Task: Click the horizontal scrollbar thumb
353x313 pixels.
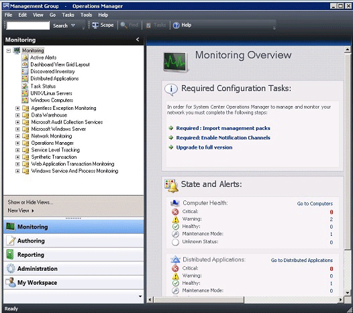Action: tap(199, 300)
